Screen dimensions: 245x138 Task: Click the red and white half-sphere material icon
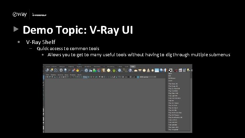pos(165,71)
